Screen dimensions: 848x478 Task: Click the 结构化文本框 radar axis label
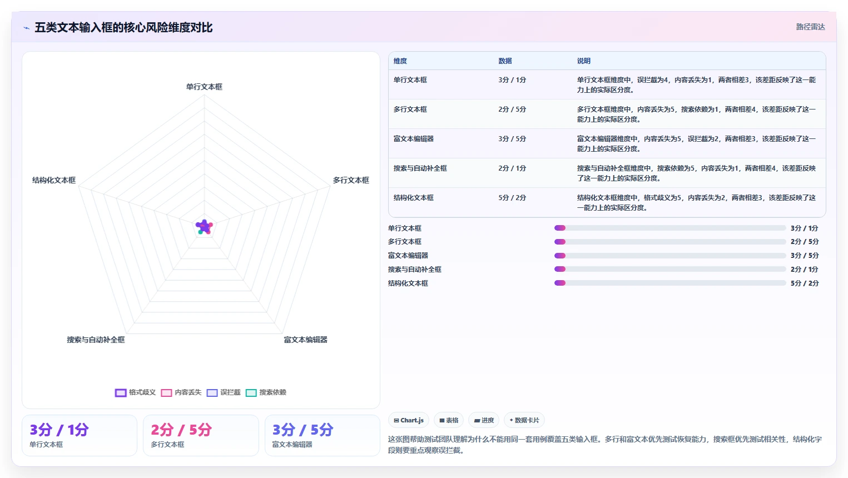pos(54,180)
